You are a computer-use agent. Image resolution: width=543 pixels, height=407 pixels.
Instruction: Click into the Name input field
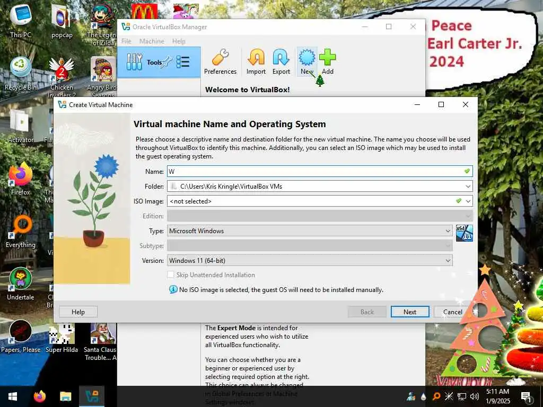[x=320, y=171]
